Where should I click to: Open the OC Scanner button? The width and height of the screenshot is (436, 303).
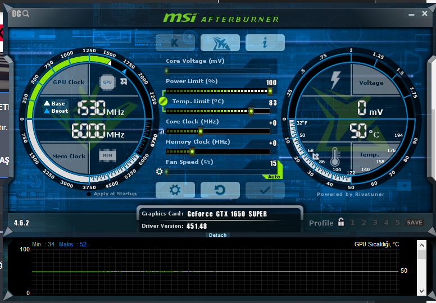(20, 13)
